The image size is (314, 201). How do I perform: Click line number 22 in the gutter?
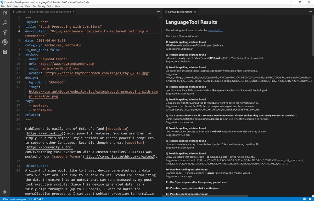click(x=18, y=129)
